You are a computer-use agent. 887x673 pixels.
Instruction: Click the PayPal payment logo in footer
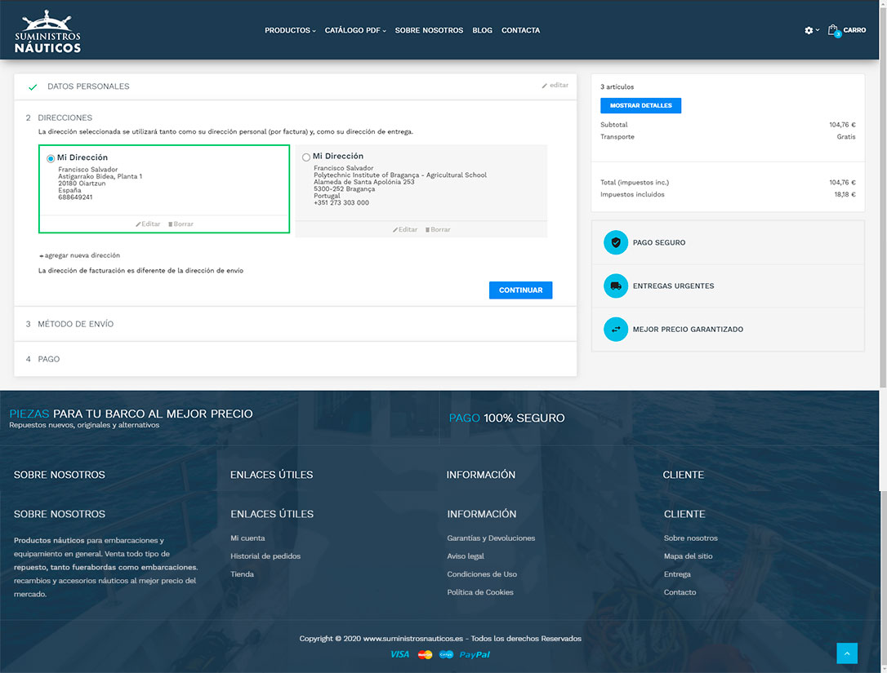coord(475,654)
